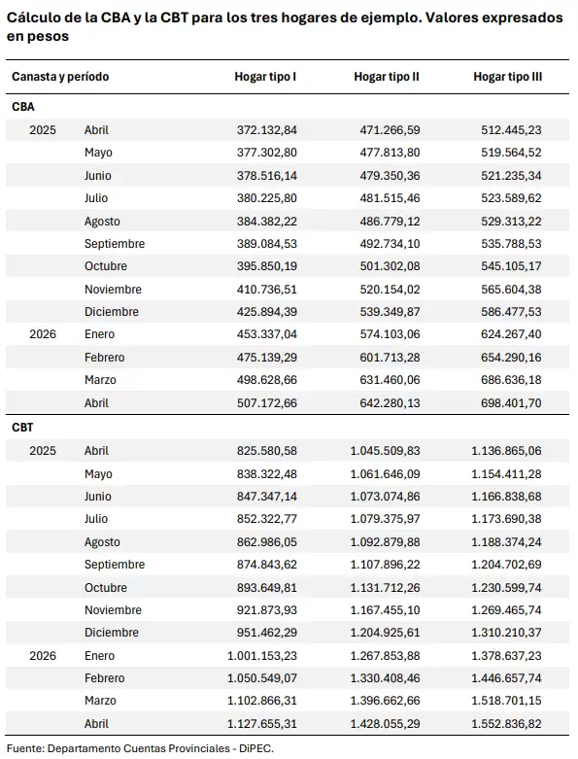Viewport: 578px width, 759px height.
Task: Click the CBT Enero value 1.001.153,23
Action: pos(262,656)
